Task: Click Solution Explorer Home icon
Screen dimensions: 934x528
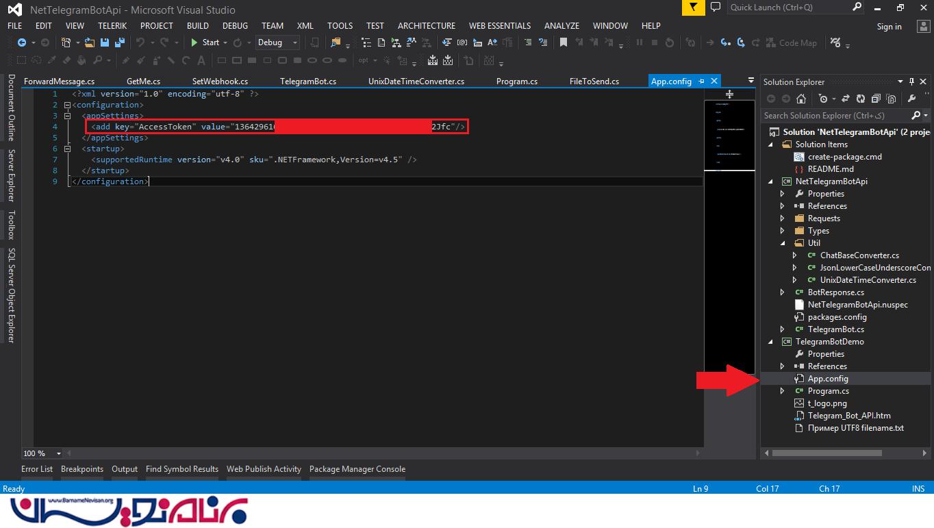Action: [x=800, y=99]
